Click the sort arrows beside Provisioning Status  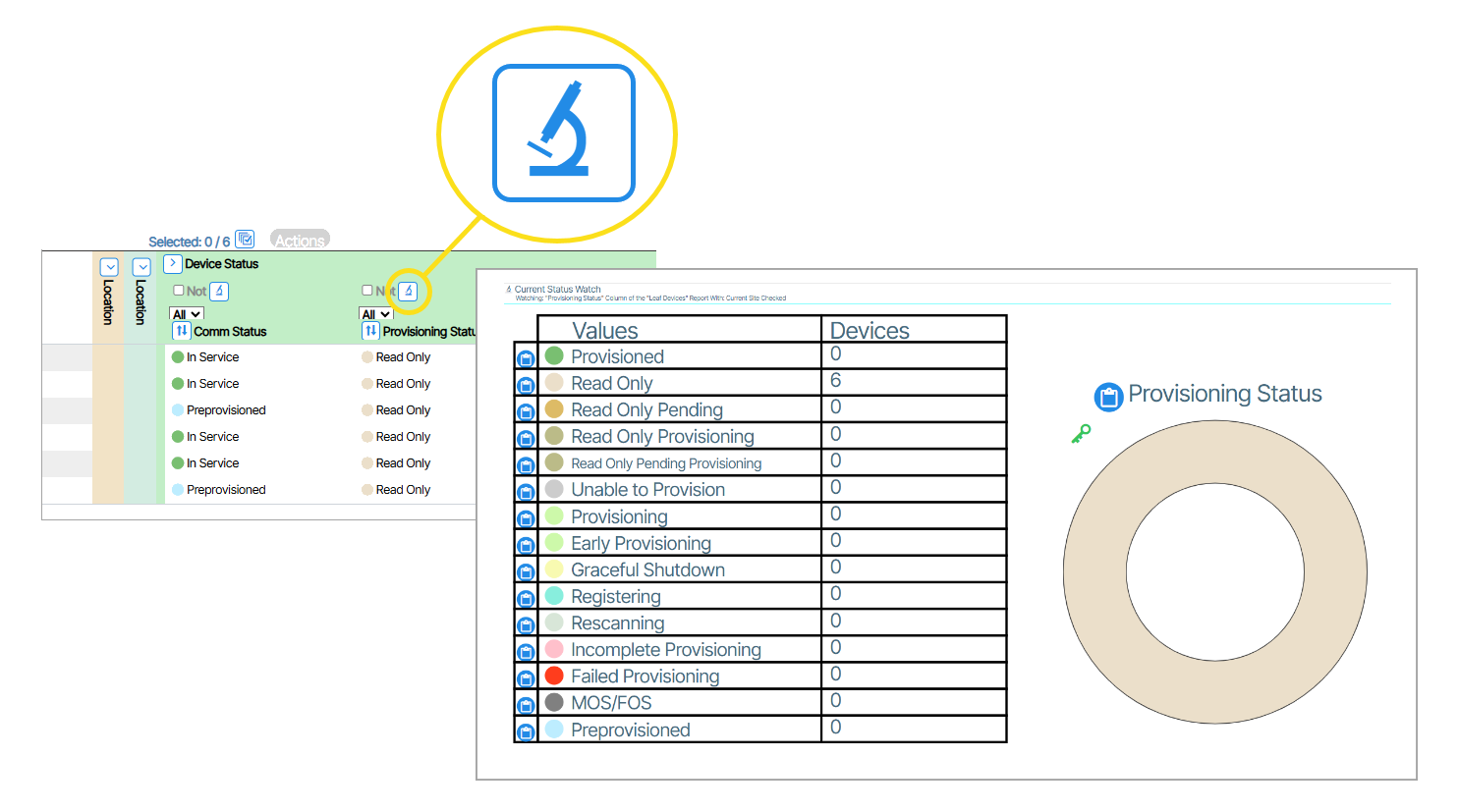coord(370,331)
